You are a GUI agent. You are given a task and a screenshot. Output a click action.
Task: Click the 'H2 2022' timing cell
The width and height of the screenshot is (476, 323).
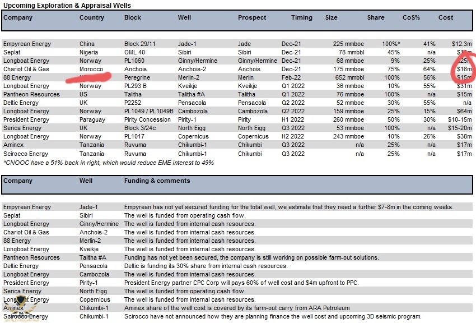(293, 137)
